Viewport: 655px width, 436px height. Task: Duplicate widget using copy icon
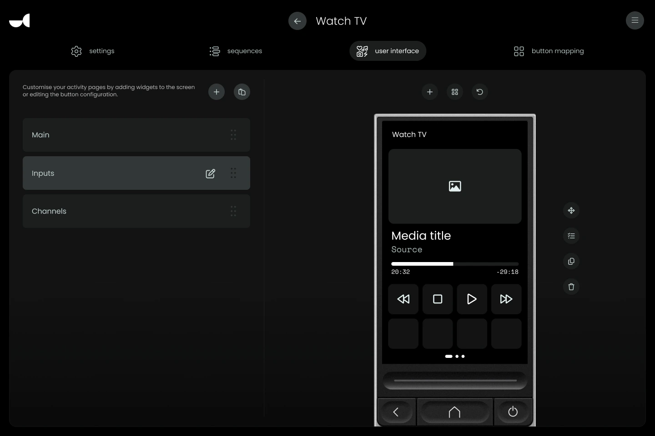[571, 261]
